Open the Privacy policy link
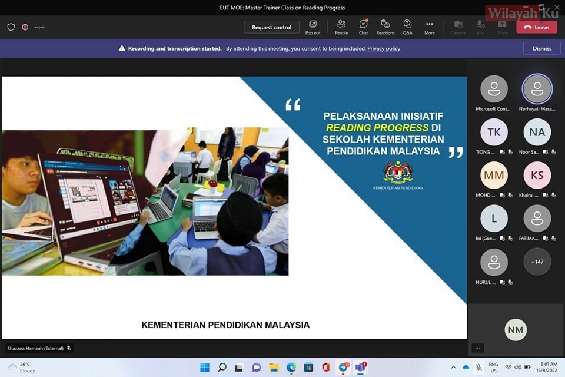 (x=384, y=48)
